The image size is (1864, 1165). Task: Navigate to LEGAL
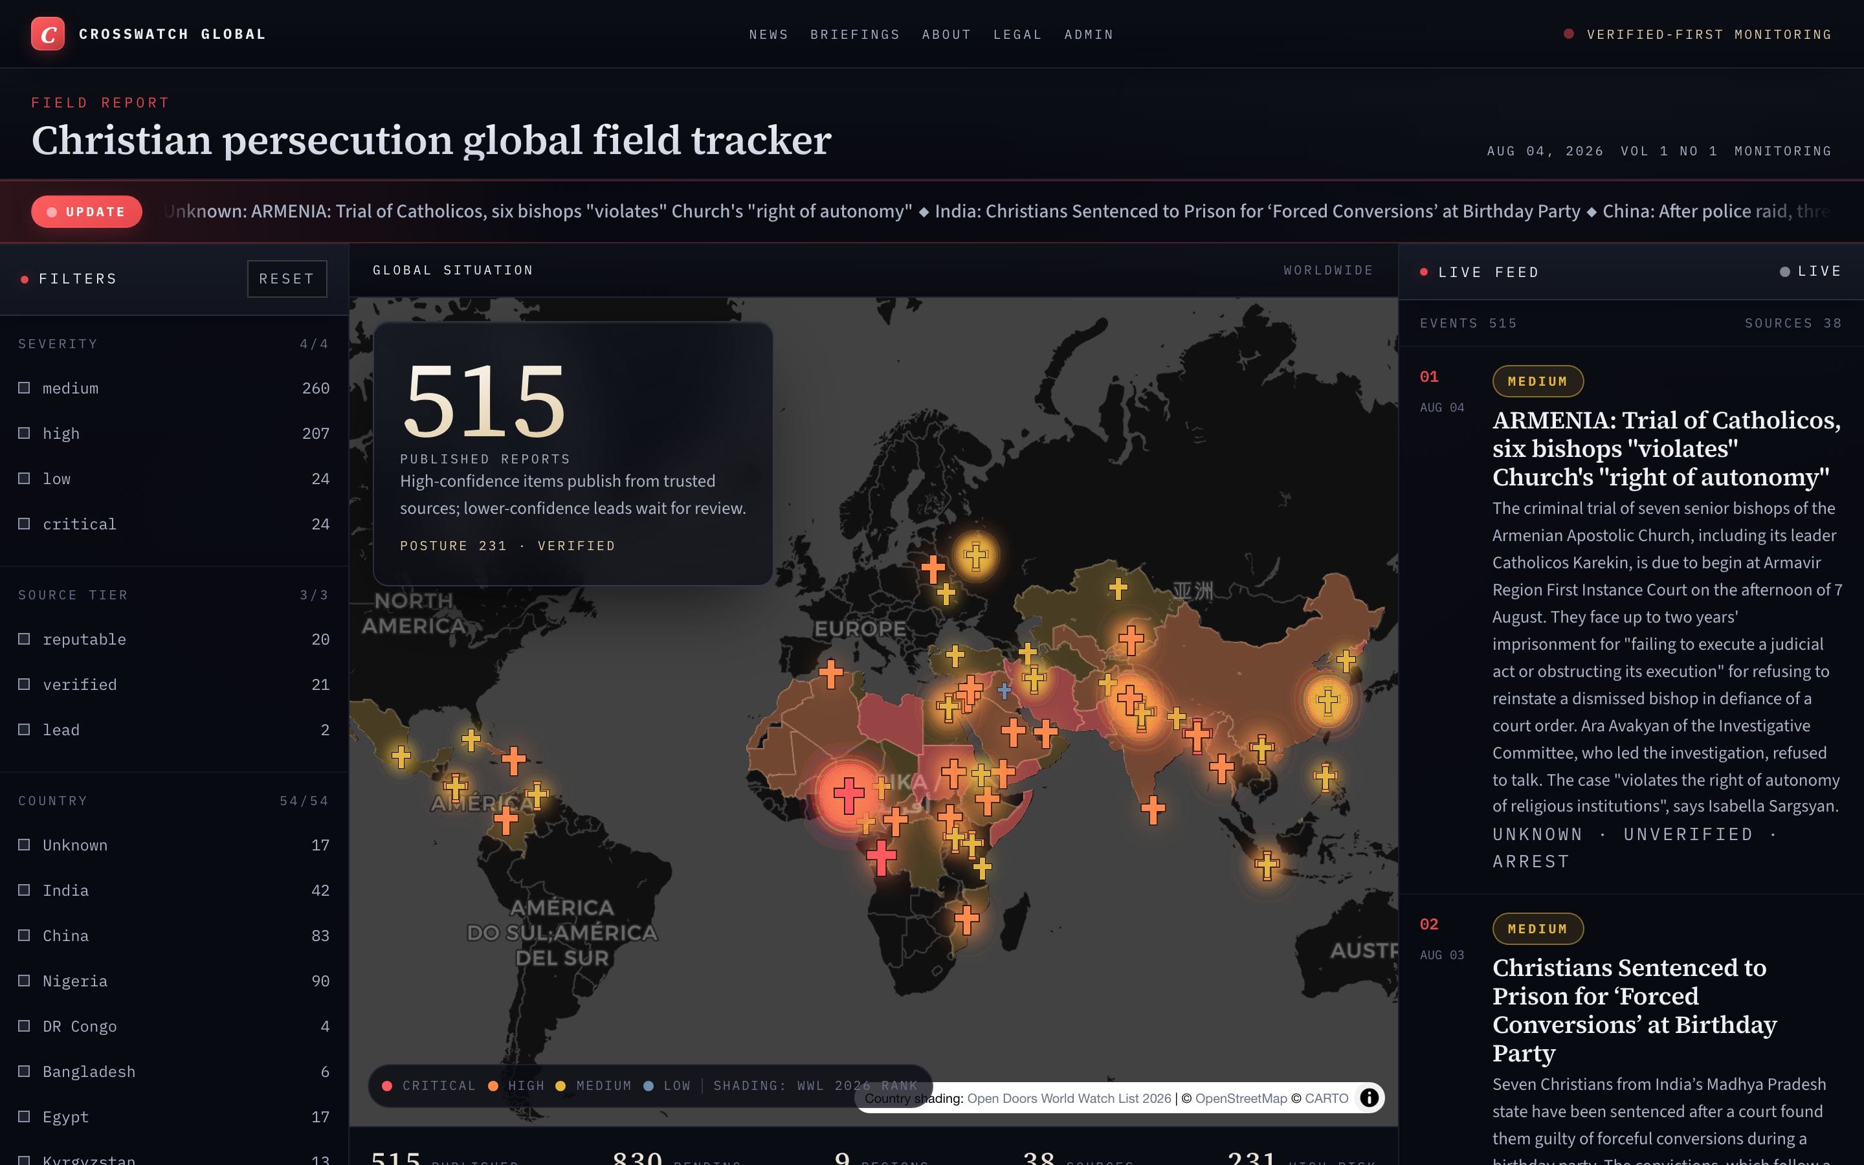[1017, 35]
